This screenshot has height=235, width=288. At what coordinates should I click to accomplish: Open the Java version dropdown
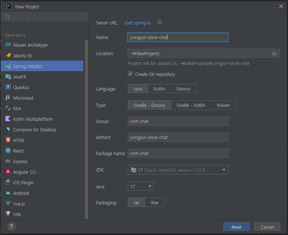click(x=141, y=186)
